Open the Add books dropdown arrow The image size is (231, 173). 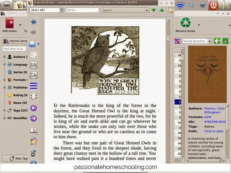point(20,25)
